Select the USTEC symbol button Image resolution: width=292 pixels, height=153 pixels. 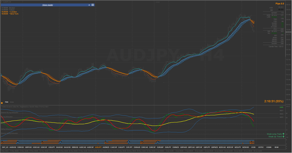tap(261, 147)
